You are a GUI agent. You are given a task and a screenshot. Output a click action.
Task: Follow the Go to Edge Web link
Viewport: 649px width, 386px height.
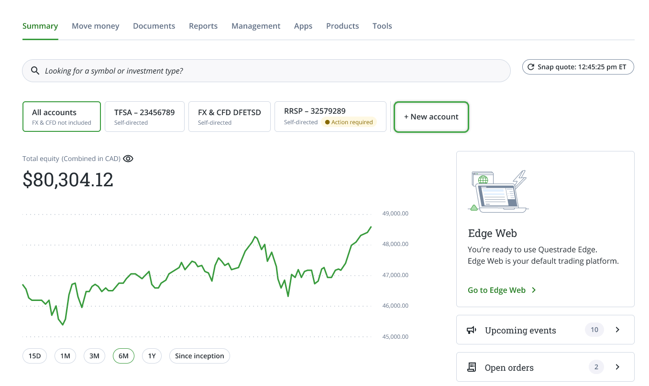click(496, 290)
